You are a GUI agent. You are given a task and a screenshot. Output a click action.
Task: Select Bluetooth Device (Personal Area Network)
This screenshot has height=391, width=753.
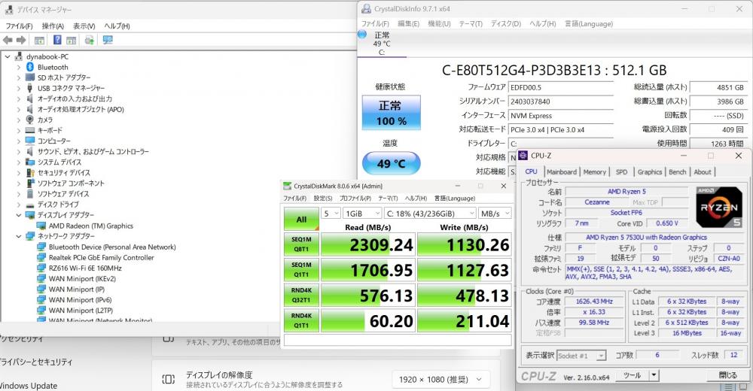point(112,247)
